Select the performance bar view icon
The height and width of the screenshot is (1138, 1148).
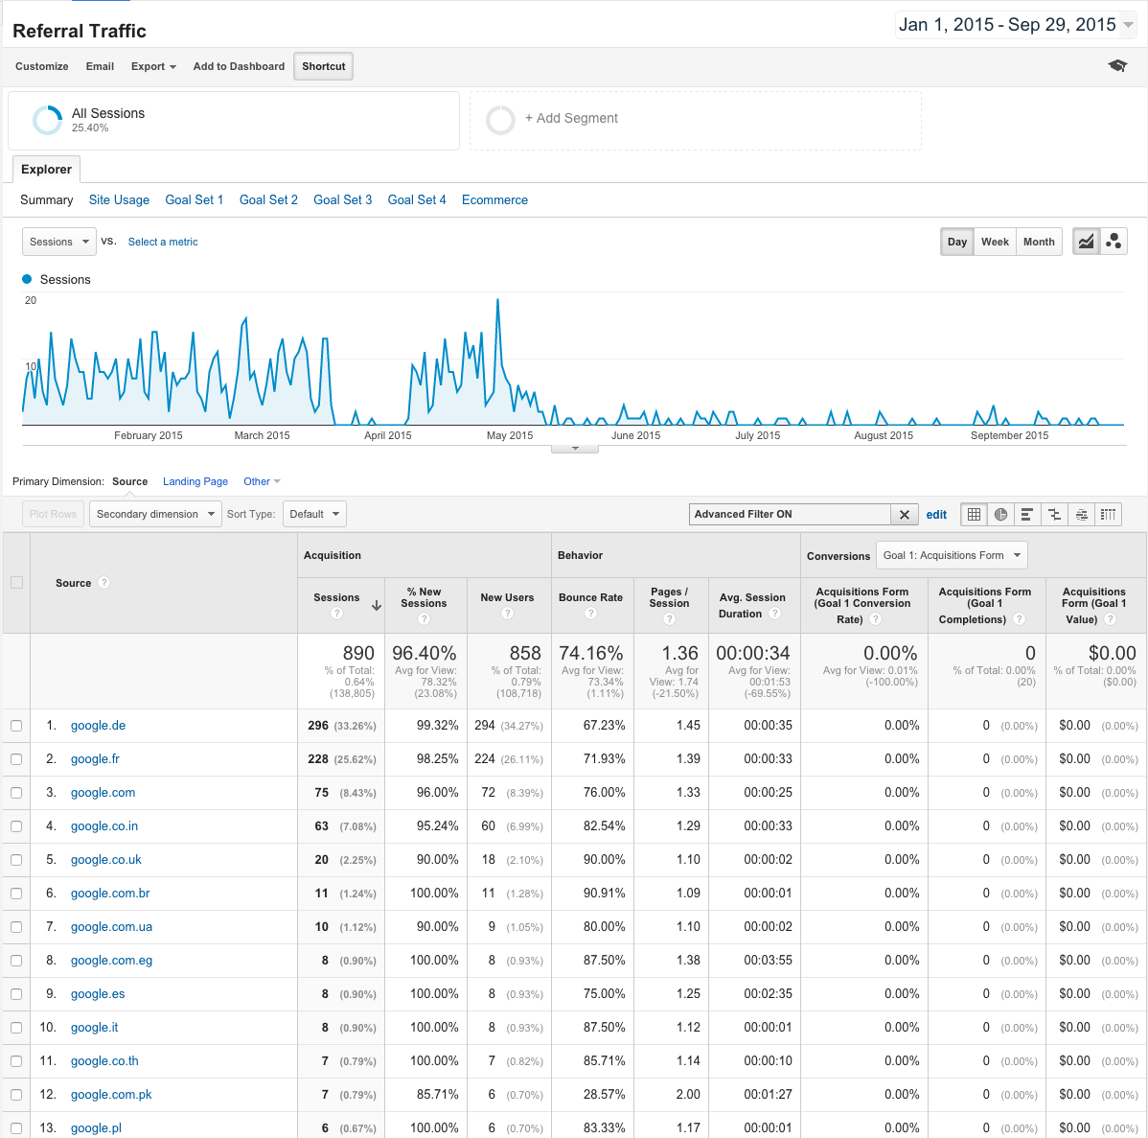pos(1027,515)
